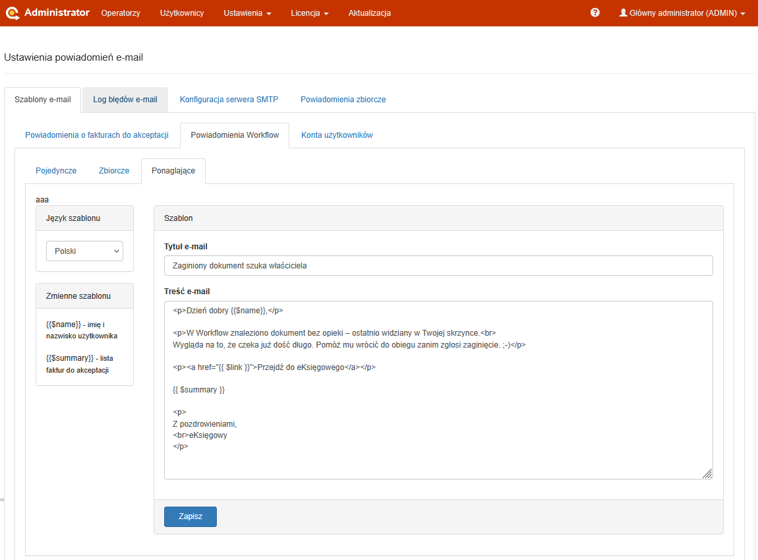
Task: Switch to the Log błędów e-mail tab
Action: click(x=125, y=100)
